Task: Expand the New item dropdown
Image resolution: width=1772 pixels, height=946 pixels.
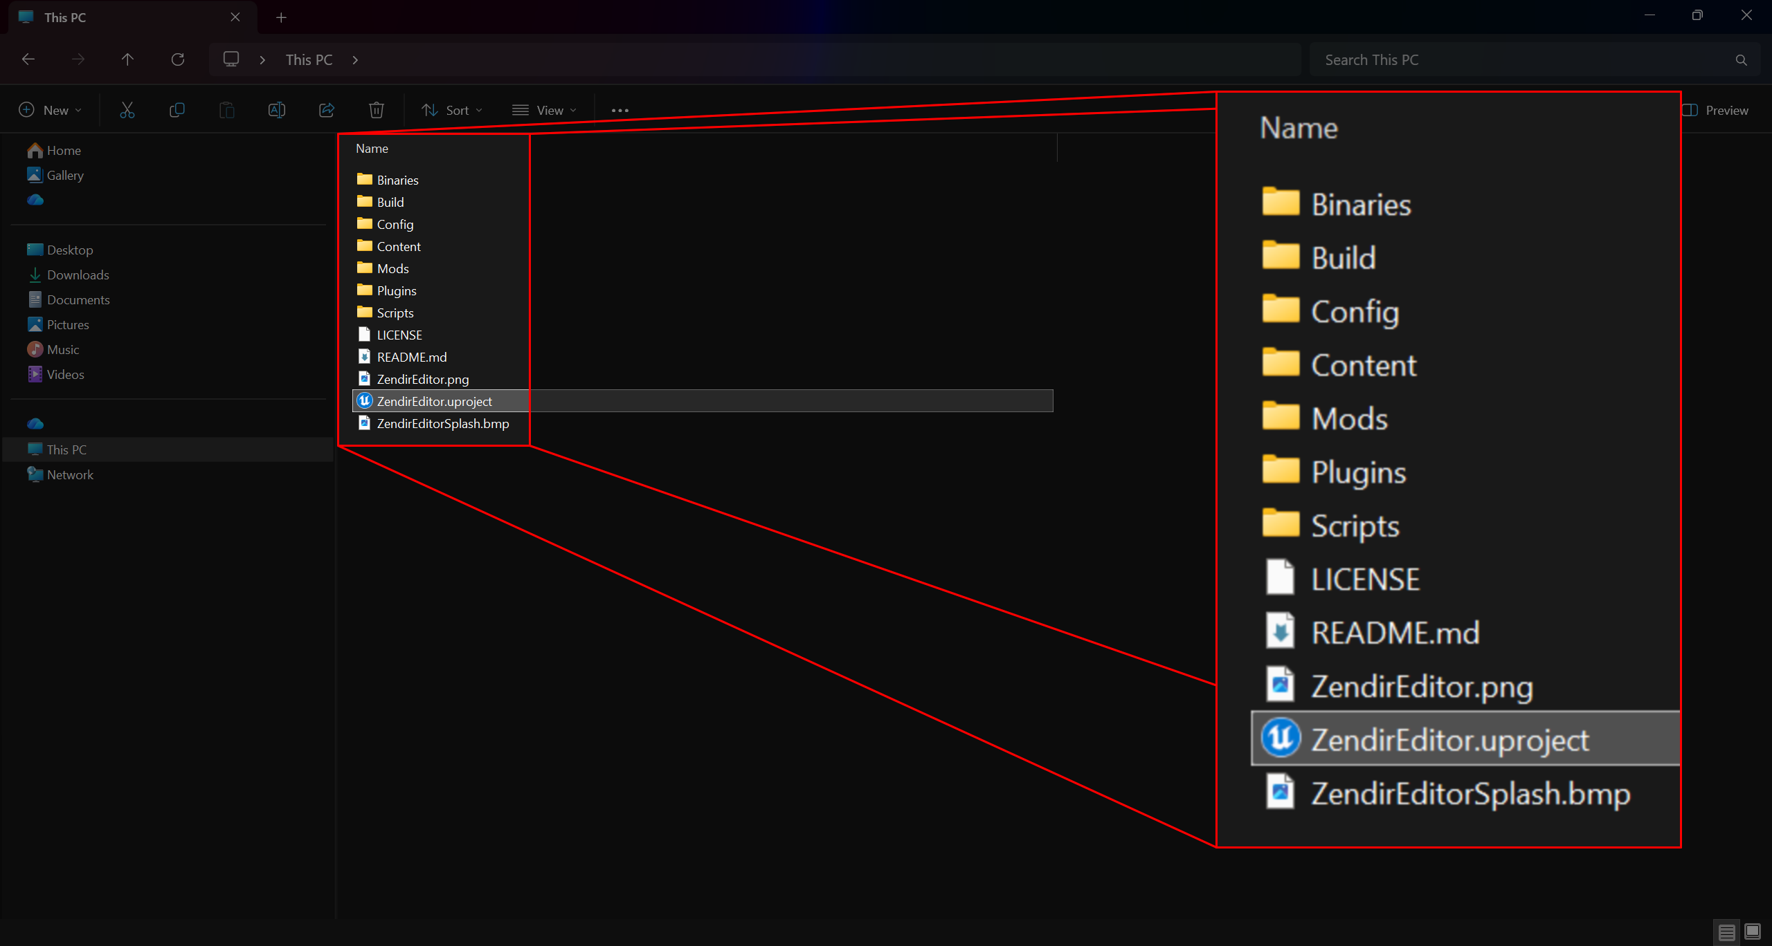Action: 51,110
